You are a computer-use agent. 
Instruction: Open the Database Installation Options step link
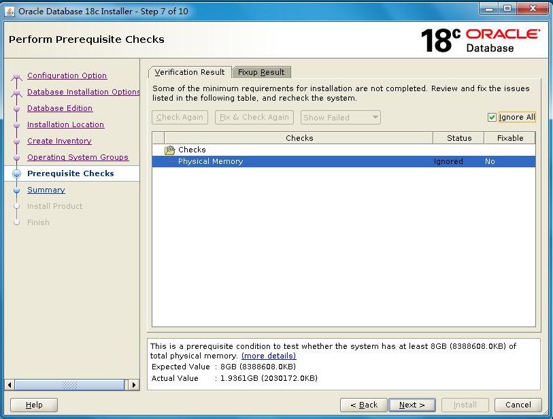coord(84,92)
